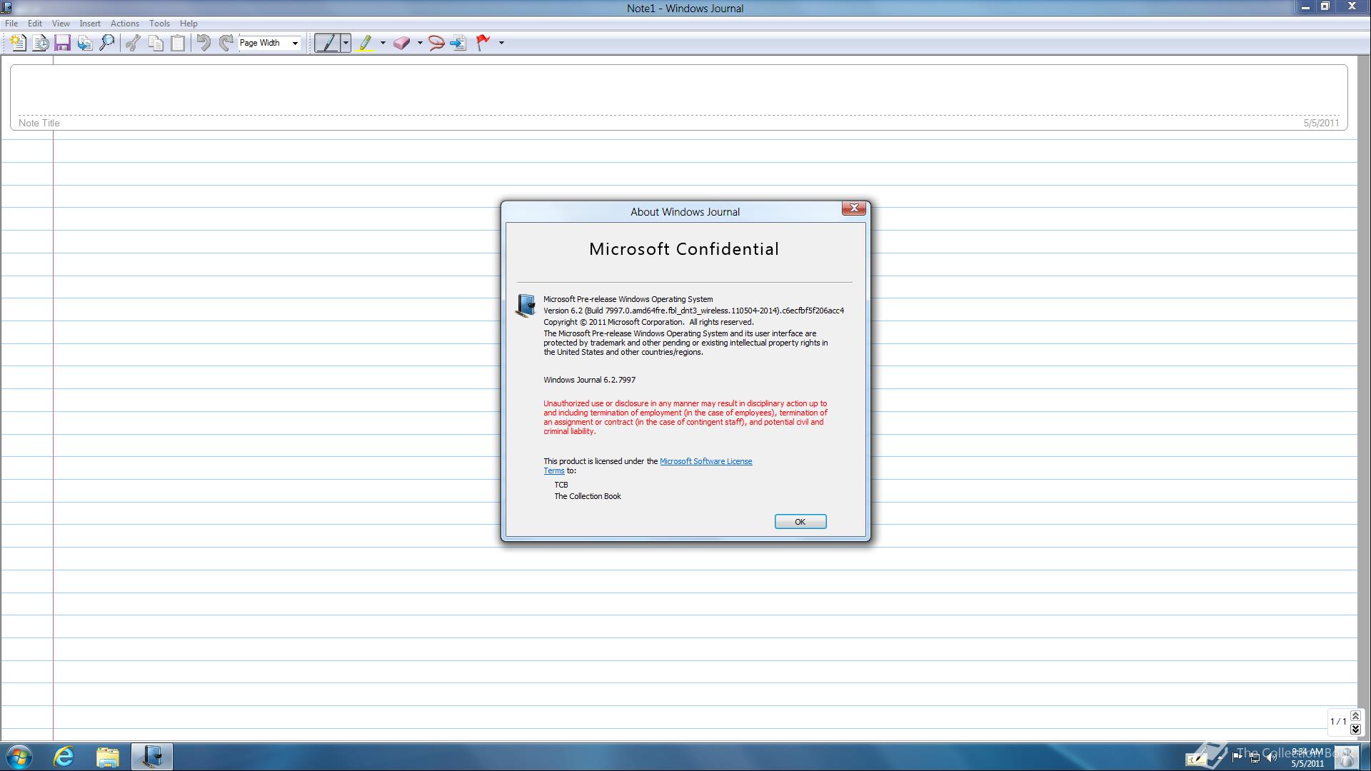Select the Lasso selection tool
The height and width of the screenshot is (771, 1371).
click(x=436, y=43)
